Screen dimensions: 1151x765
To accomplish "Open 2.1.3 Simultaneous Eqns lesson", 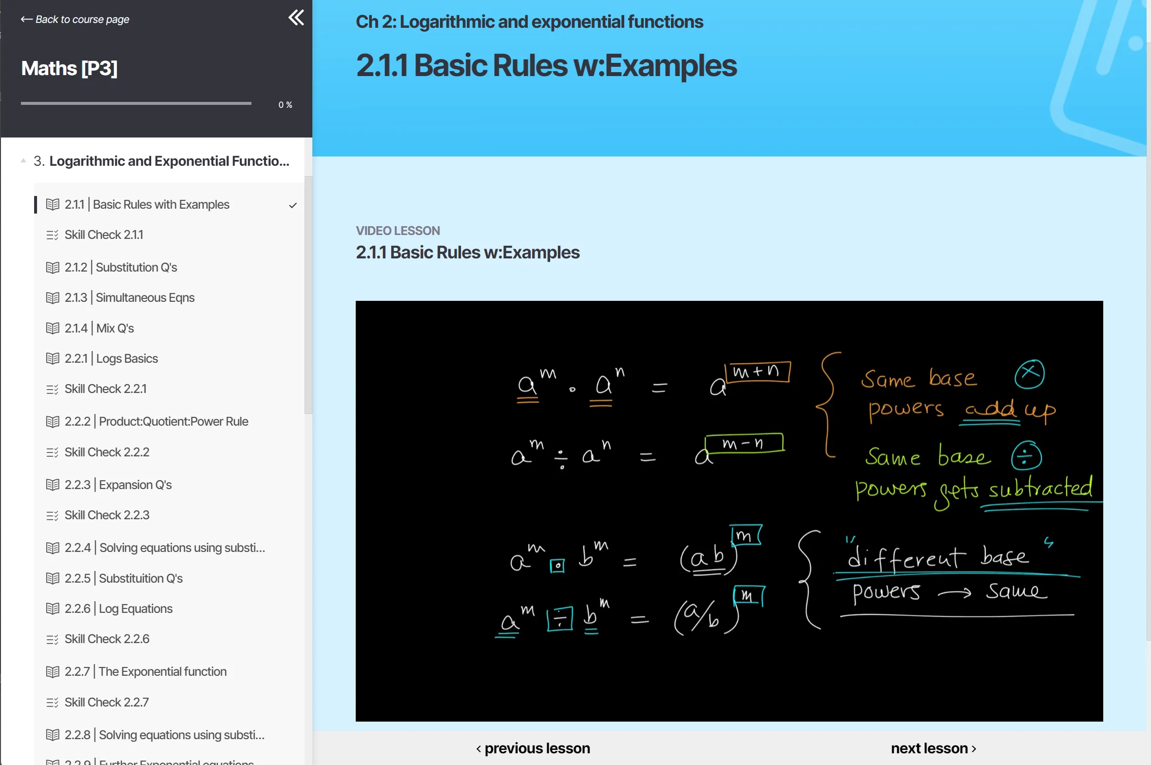I will (x=145, y=297).
